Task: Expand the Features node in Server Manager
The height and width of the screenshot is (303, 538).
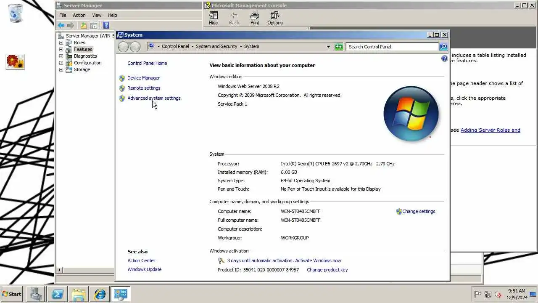Action: [x=61, y=49]
